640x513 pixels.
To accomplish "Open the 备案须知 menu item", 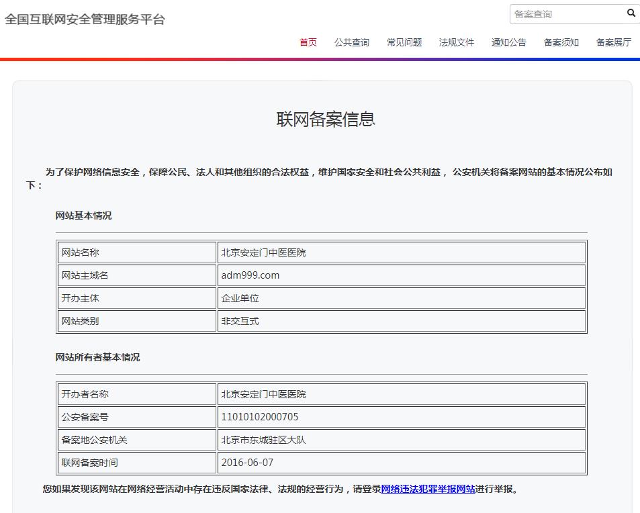I will tap(561, 42).
